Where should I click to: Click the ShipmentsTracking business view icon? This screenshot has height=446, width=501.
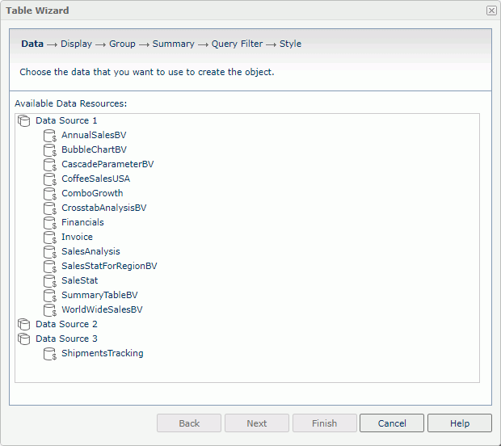(50, 354)
